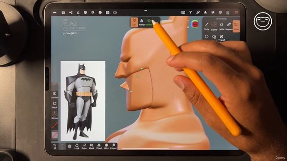Select the View tool
The height and width of the screenshot is (161, 287).
coord(236,26)
